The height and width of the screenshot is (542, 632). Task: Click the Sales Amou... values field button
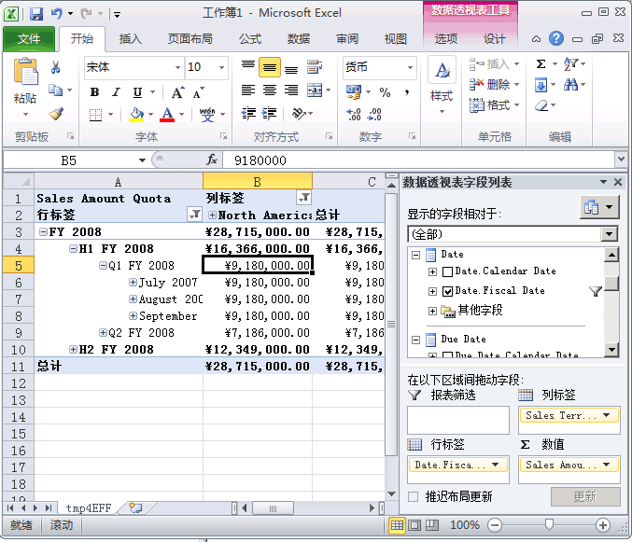click(569, 466)
